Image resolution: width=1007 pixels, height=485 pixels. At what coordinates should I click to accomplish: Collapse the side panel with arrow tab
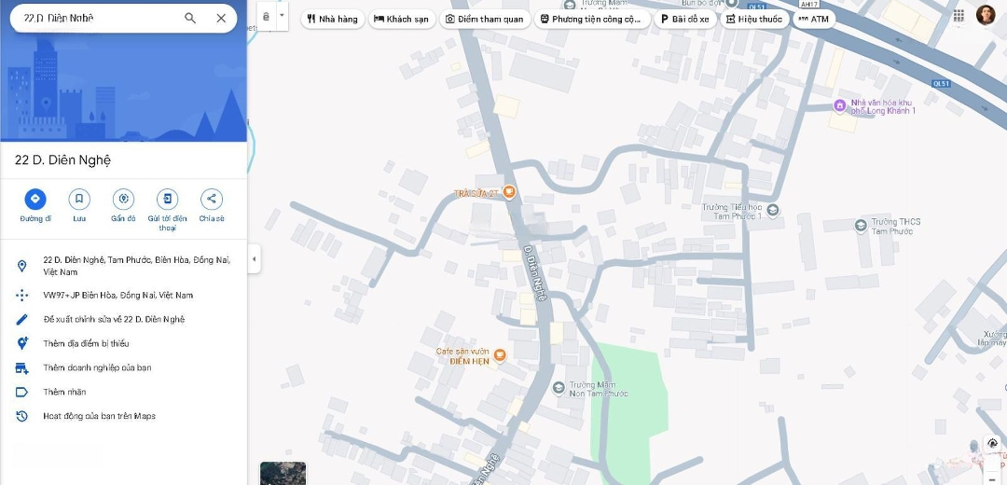[255, 259]
